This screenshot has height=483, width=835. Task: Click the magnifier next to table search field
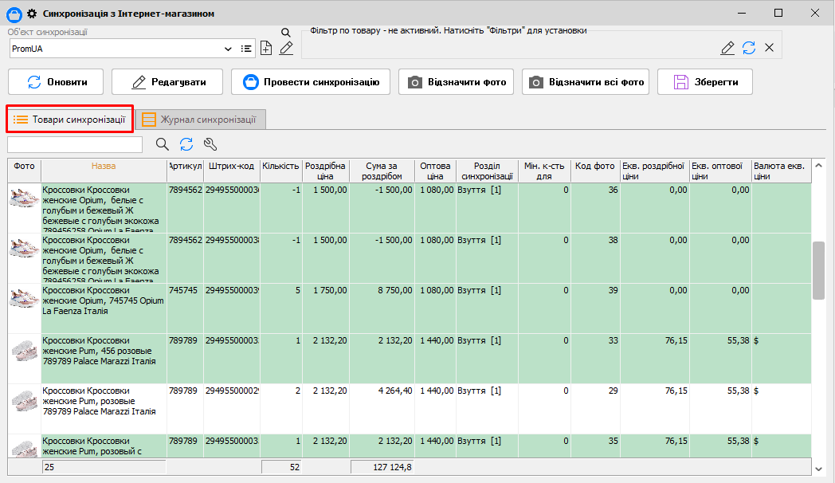163,144
